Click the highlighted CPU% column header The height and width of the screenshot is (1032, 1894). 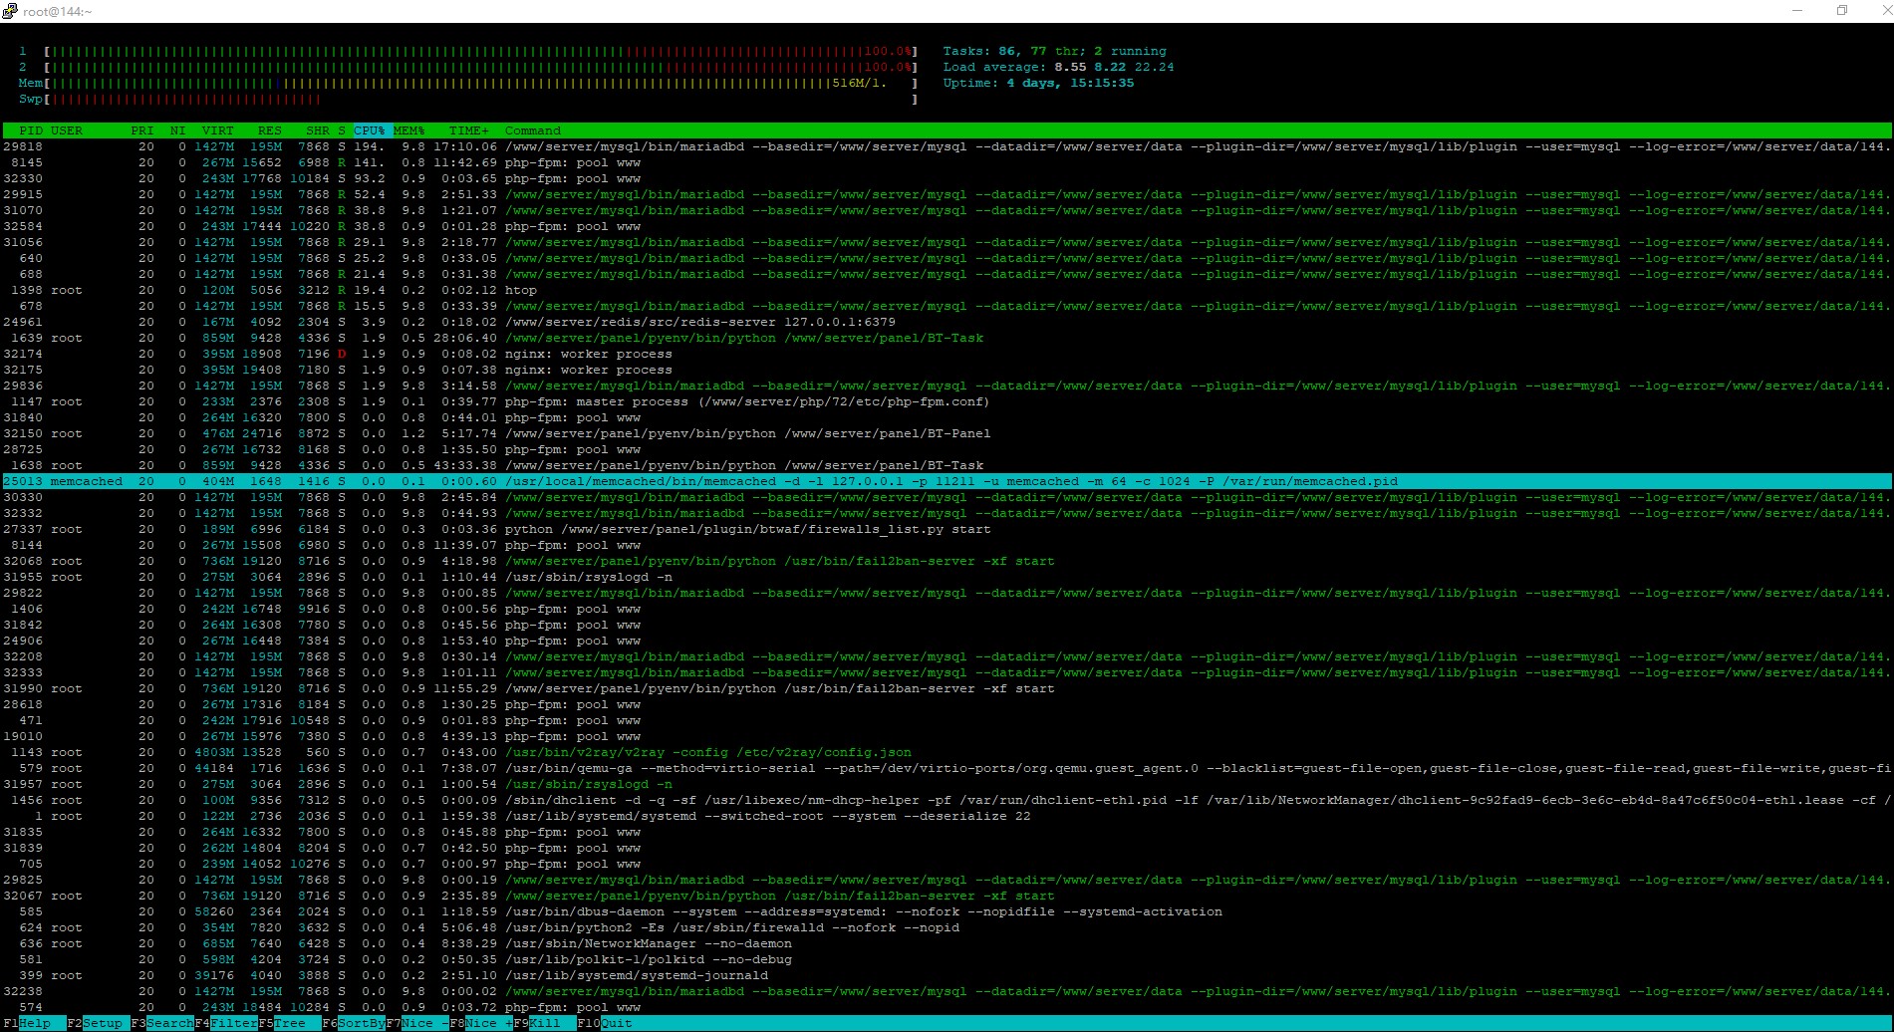click(x=370, y=130)
